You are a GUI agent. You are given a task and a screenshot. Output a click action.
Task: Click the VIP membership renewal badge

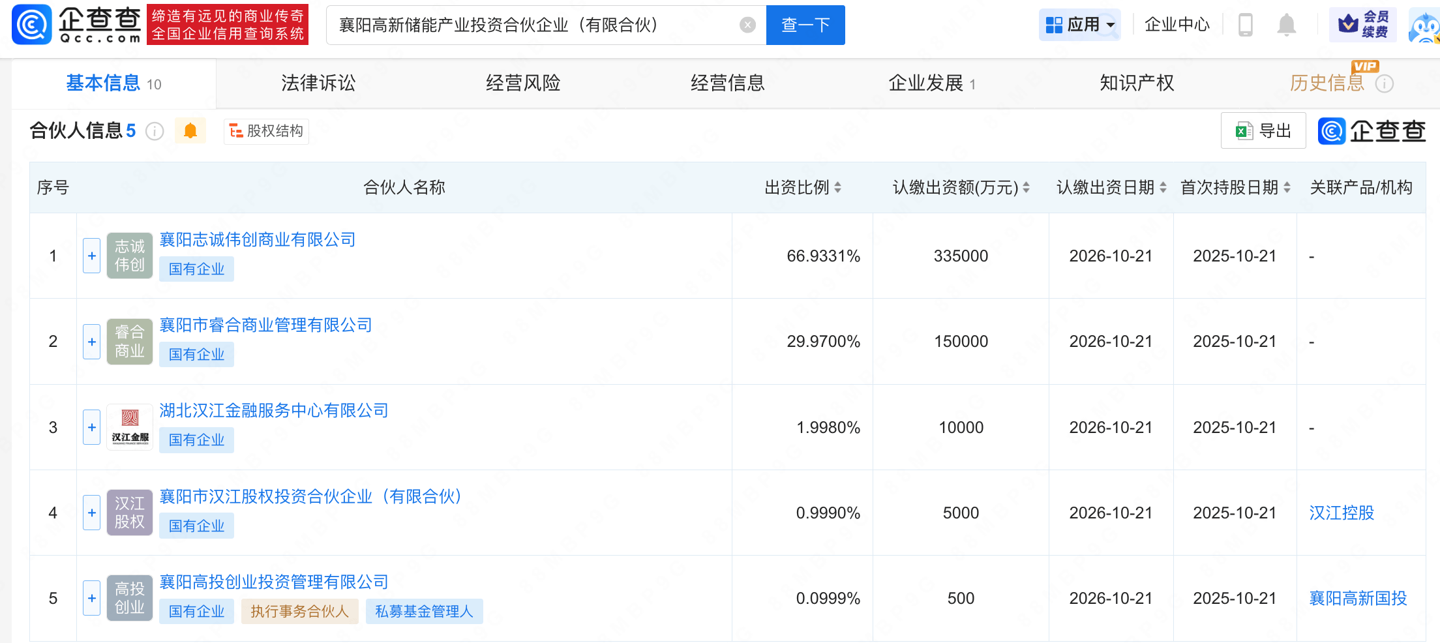point(1362,25)
